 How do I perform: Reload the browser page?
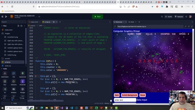[12, 7]
